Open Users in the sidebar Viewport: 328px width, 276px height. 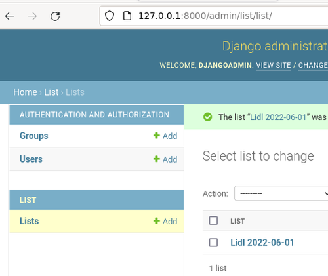point(31,159)
